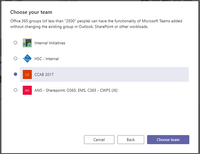Select the ANS - Sharepoint radio button
Screen dimensions: 200x154
pyautogui.click(x=15, y=90)
